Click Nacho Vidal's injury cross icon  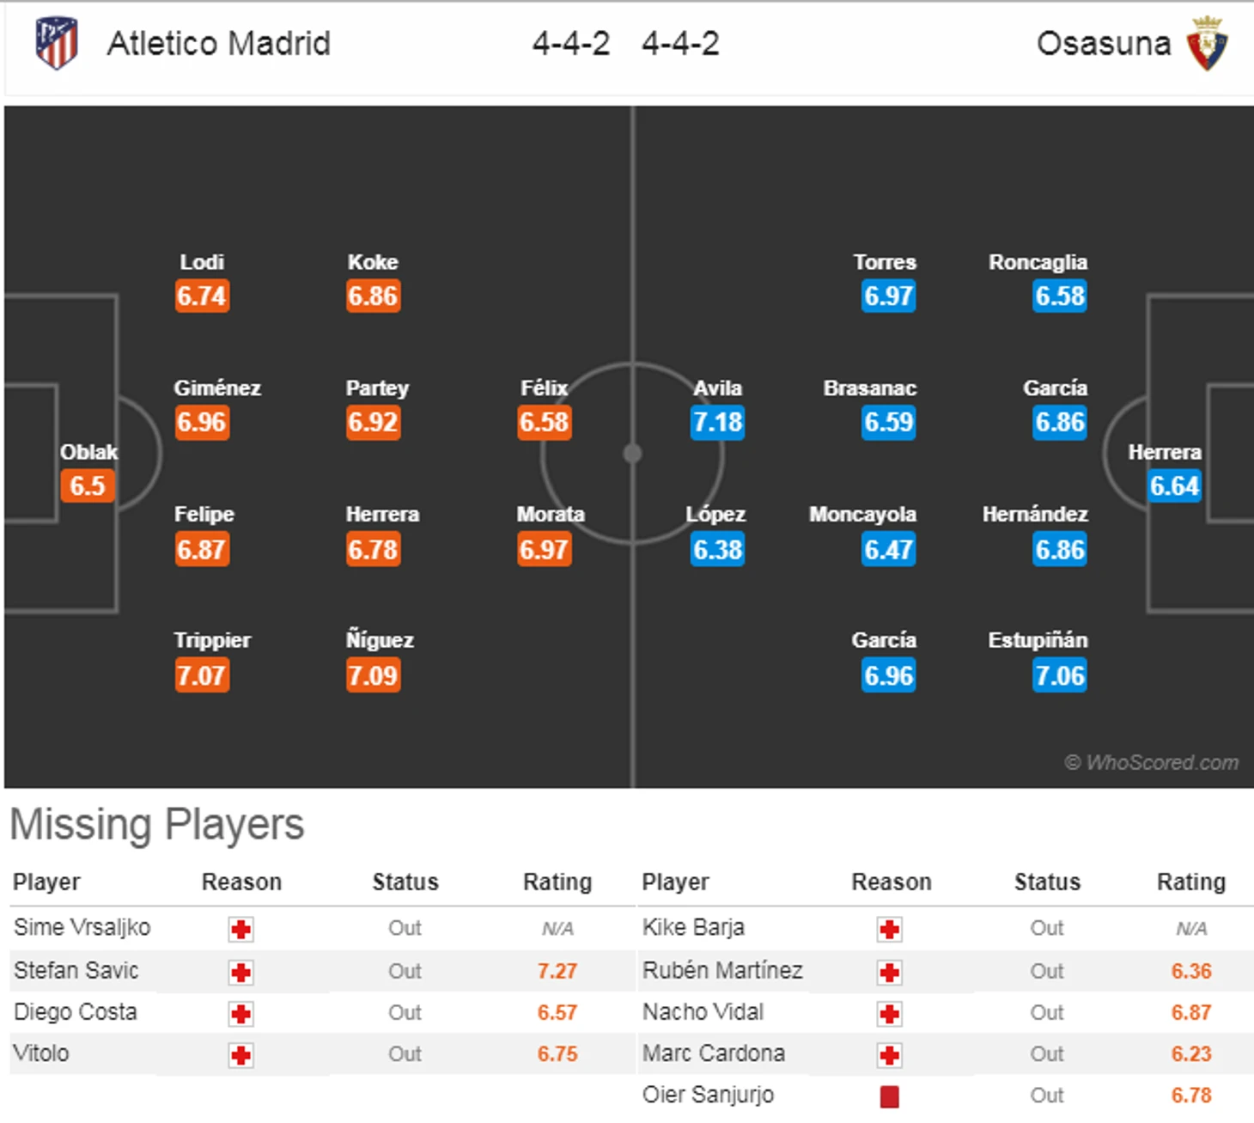coord(890,1014)
